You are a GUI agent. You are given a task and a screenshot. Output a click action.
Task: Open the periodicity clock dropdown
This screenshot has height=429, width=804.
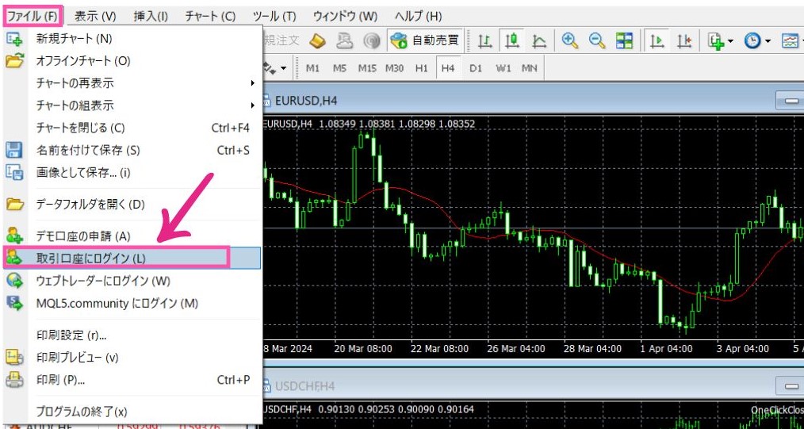[757, 40]
